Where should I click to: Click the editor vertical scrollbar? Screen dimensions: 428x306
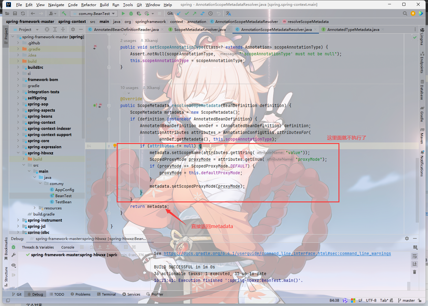(x=417, y=190)
